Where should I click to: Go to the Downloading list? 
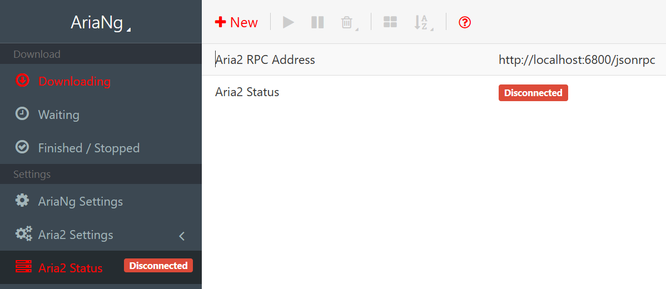[101, 81]
